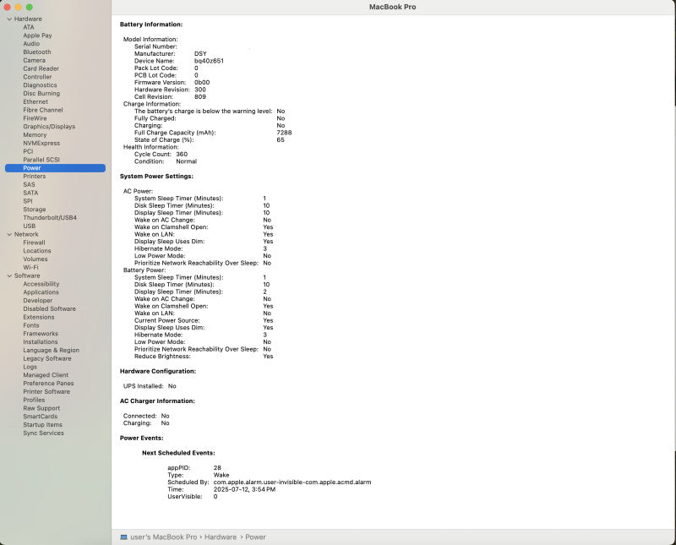Image resolution: width=676 pixels, height=545 pixels.
Task: Select PCI in the sidebar
Action: click(28, 151)
